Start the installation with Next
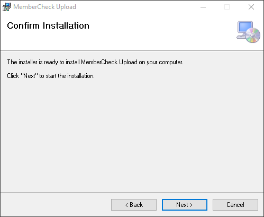The image size is (264, 217). [x=185, y=205]
